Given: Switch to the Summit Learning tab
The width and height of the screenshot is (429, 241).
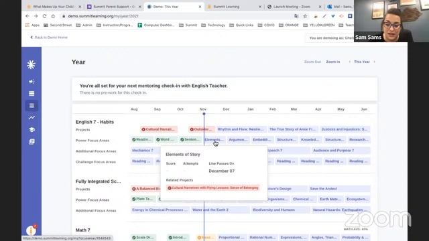Looking at the screenshot, I should pos(233,7).
